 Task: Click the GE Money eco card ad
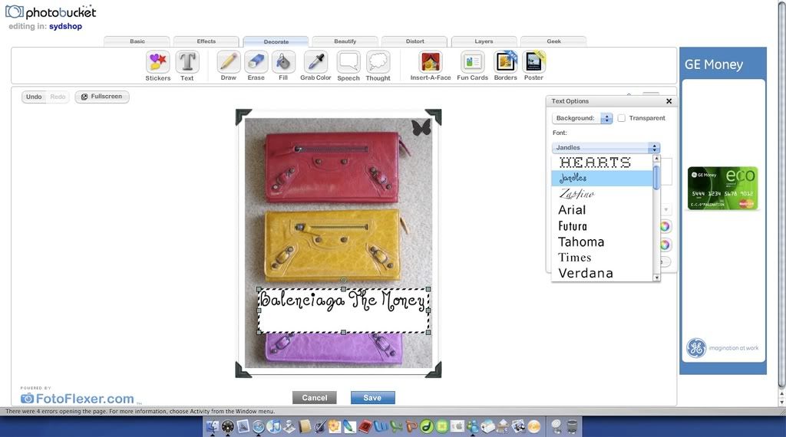click(722, 188)
